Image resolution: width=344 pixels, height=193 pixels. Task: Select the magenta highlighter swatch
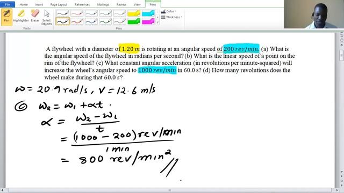pos(148,21)
